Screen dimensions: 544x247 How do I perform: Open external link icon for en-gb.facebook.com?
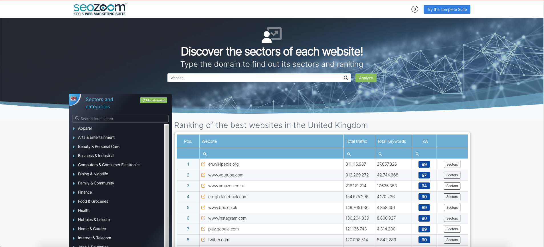(203, 197)
